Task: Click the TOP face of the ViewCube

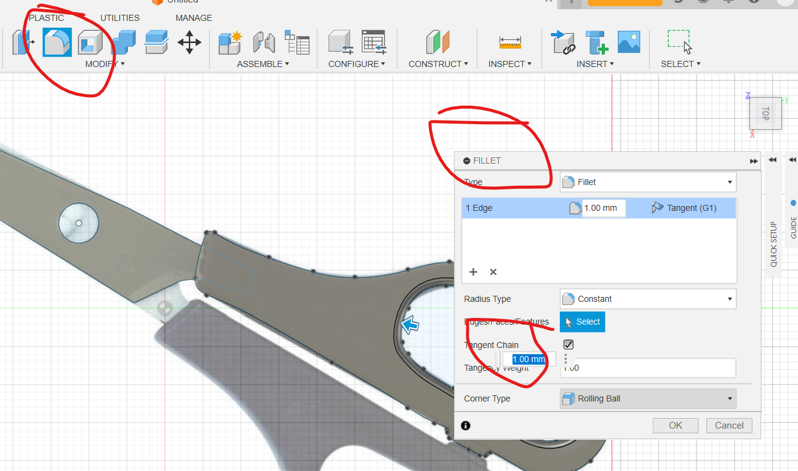Action: coord(765,113)
